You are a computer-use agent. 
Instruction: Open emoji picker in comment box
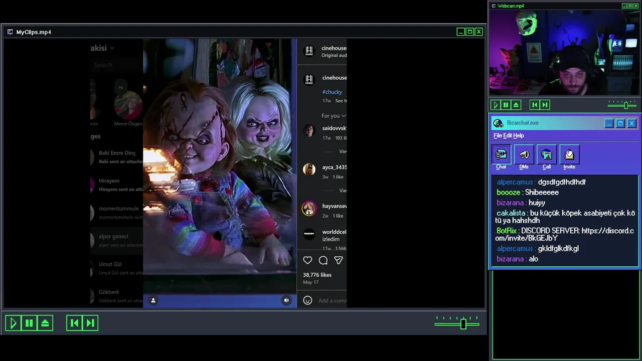pos(307,300)
